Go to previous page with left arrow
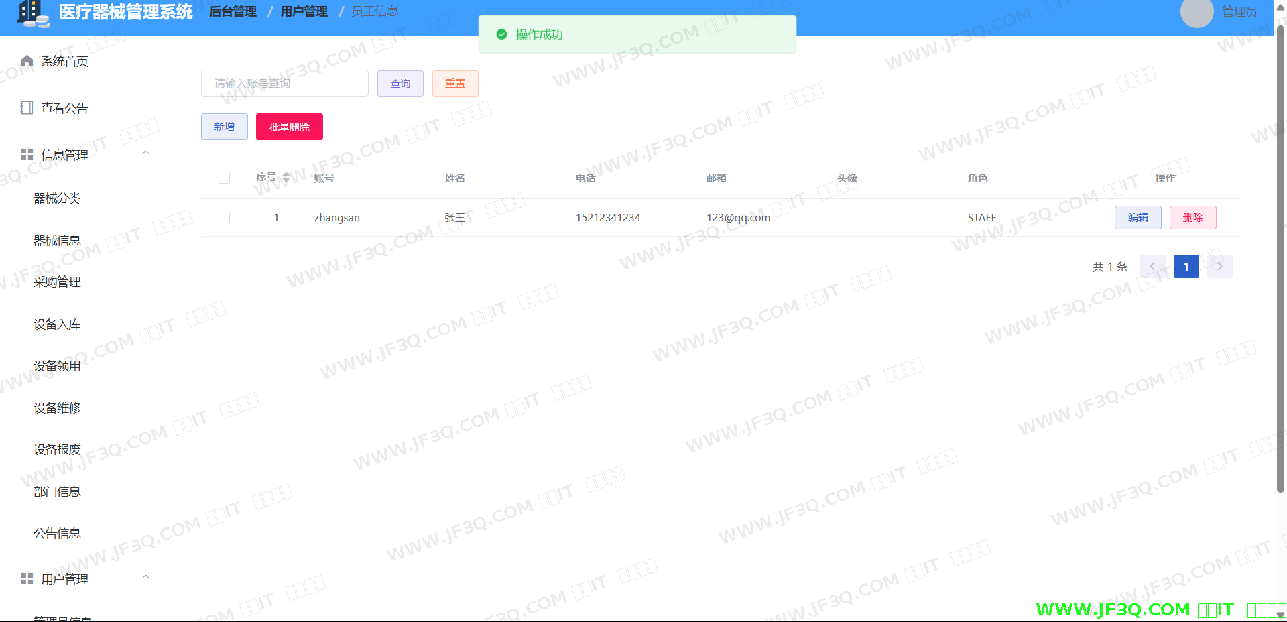The height and width of the screenshot is (622, 1287). [x=1152, y=267]
